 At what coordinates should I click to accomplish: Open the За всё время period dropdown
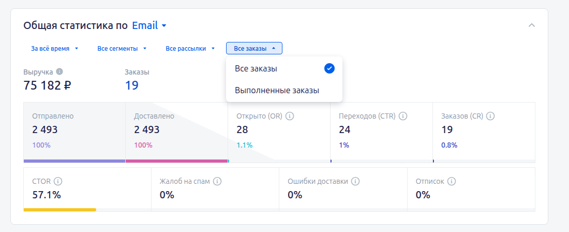pyautogui.click(x=54, y=48)
